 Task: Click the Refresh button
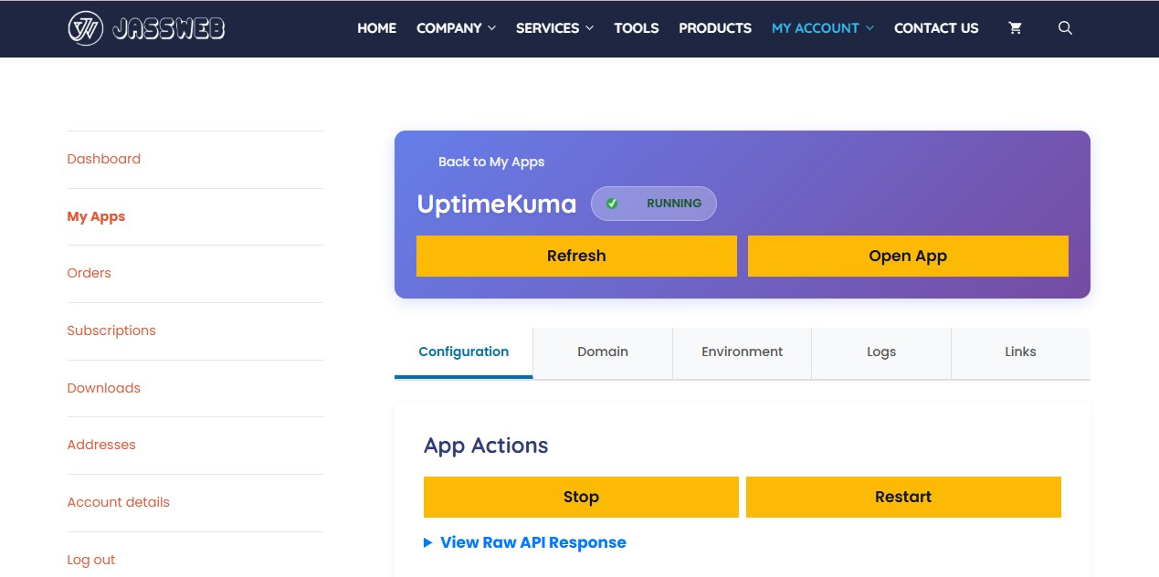pos(576,256)
